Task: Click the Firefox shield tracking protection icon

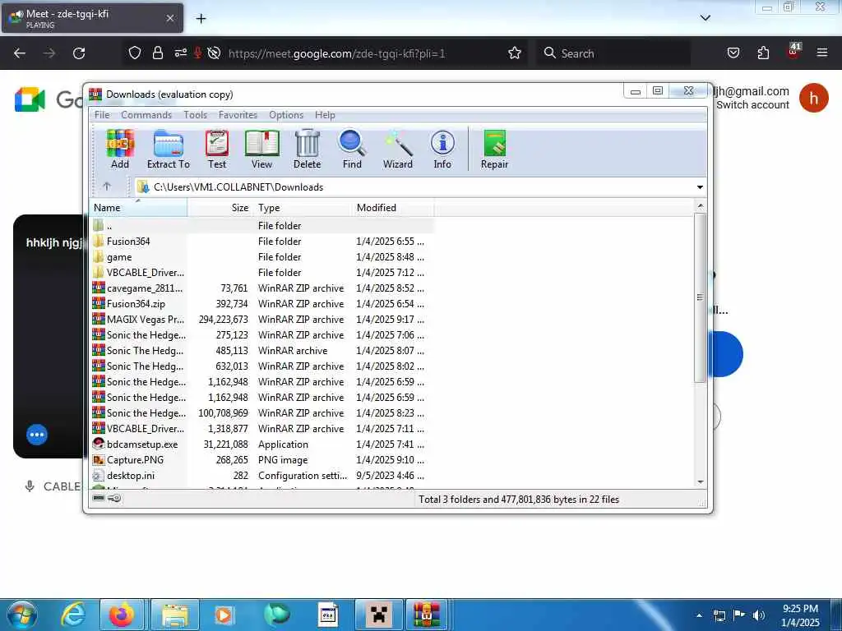Action: coord(134,53)
